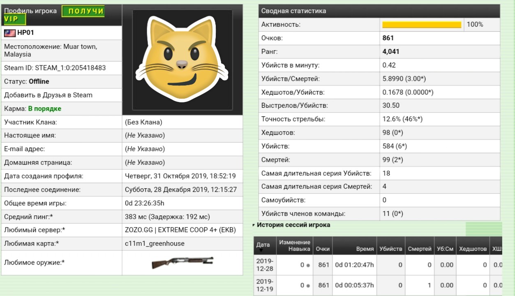This screenshot has width=515, height=296.
Task: Click the Выстрелов/Убийств value 30.50
Action: (x=391, y=105)
